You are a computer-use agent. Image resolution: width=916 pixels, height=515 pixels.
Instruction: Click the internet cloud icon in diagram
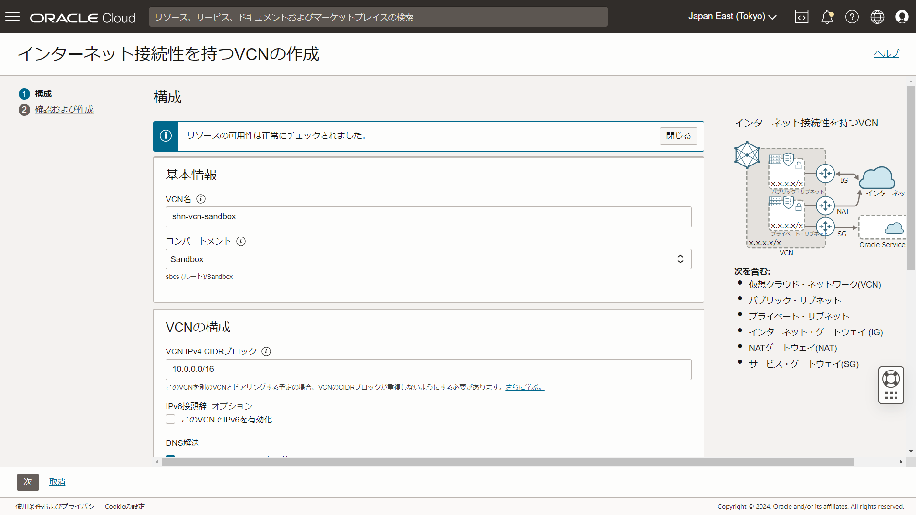(877, 178)
